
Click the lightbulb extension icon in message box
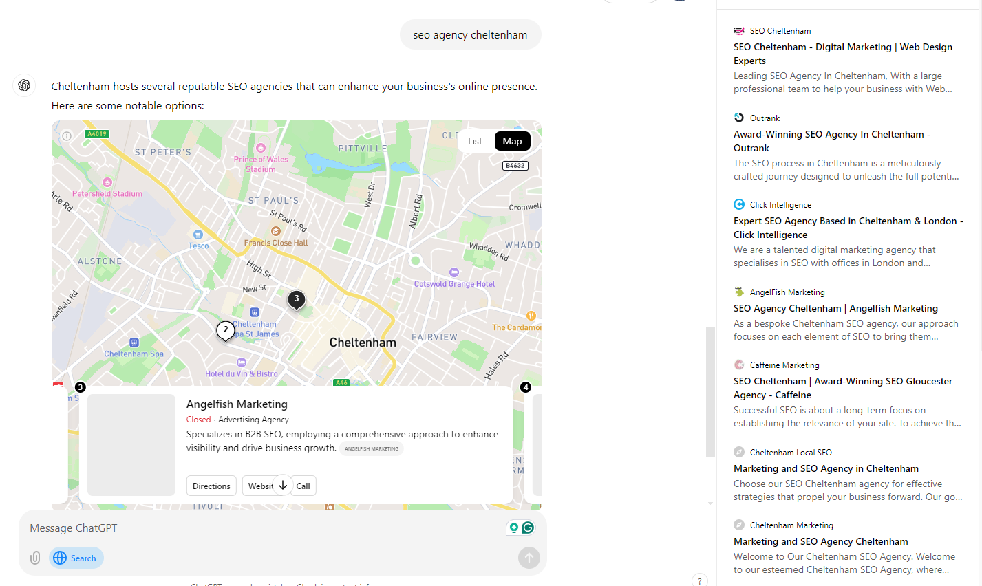(513, 528)
